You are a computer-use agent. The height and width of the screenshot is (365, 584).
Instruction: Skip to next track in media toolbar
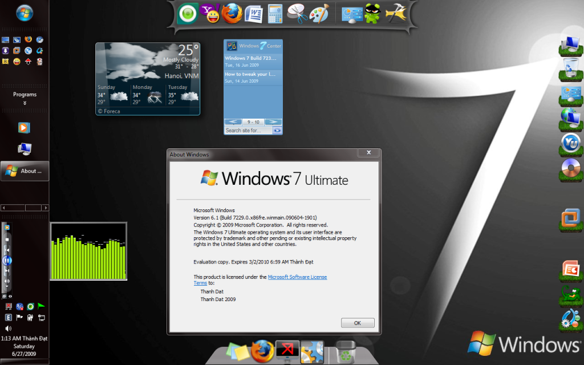point(7,271)
